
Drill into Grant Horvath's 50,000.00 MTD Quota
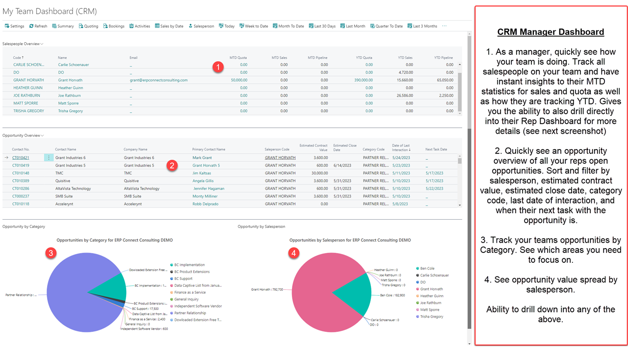pyautogui.click(x=239, y=80)
